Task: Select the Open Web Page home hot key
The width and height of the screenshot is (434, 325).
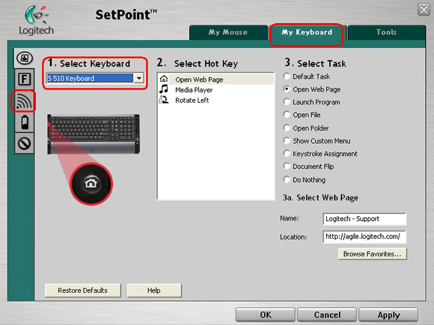Action: [x=216, y=80]
